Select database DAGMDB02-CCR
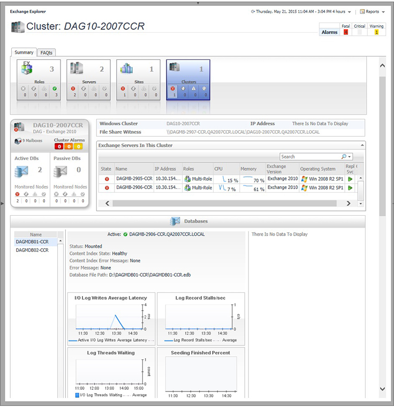This screenshot has width=394, height=407. coord(32,250)
